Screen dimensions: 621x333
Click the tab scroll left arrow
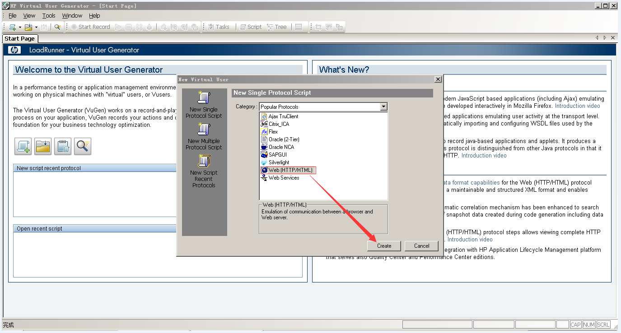tap(597, 38)
